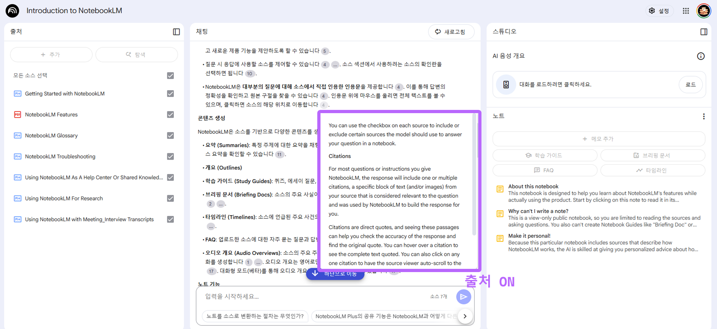Click the Getting Started source file icon
Viewport: 717px width, 329px height.
(x=17, y=94)
